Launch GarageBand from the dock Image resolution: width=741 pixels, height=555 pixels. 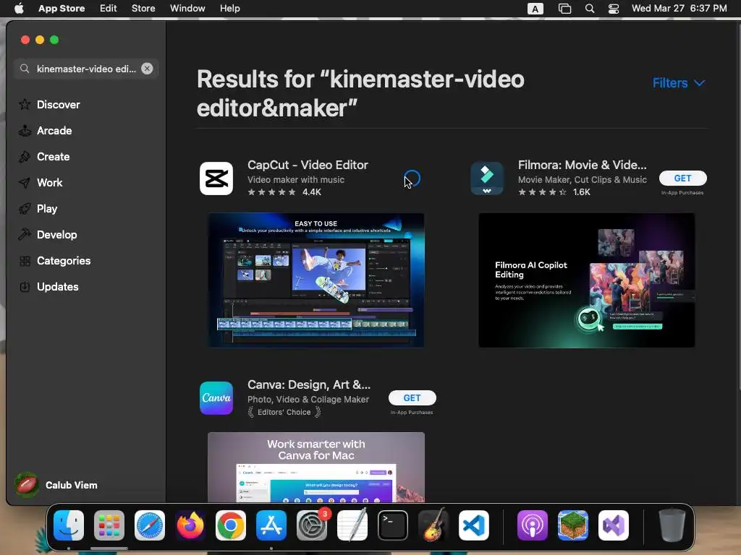[x=433, y=525]
